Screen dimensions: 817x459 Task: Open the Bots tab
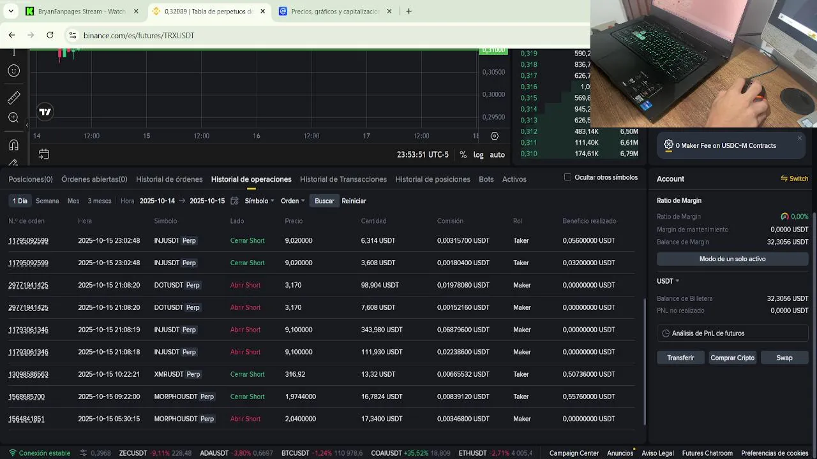pos(486,179)
